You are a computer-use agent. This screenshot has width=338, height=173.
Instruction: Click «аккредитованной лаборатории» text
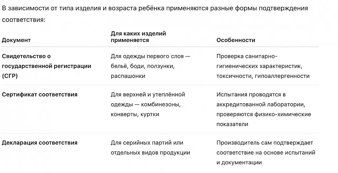click(261, 105)
